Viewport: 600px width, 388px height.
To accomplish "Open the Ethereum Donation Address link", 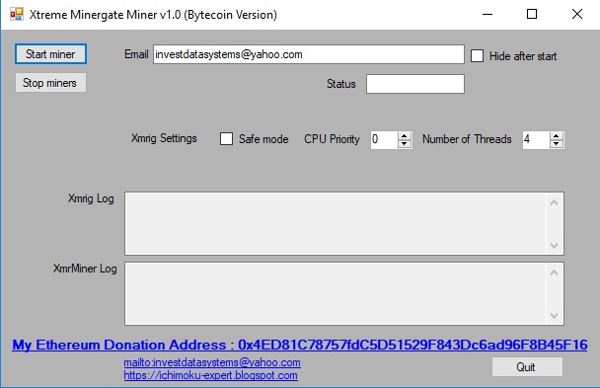I will 300,345.
